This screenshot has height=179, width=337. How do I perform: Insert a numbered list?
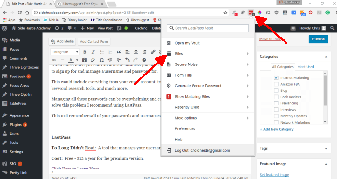[x=110, y=52]
